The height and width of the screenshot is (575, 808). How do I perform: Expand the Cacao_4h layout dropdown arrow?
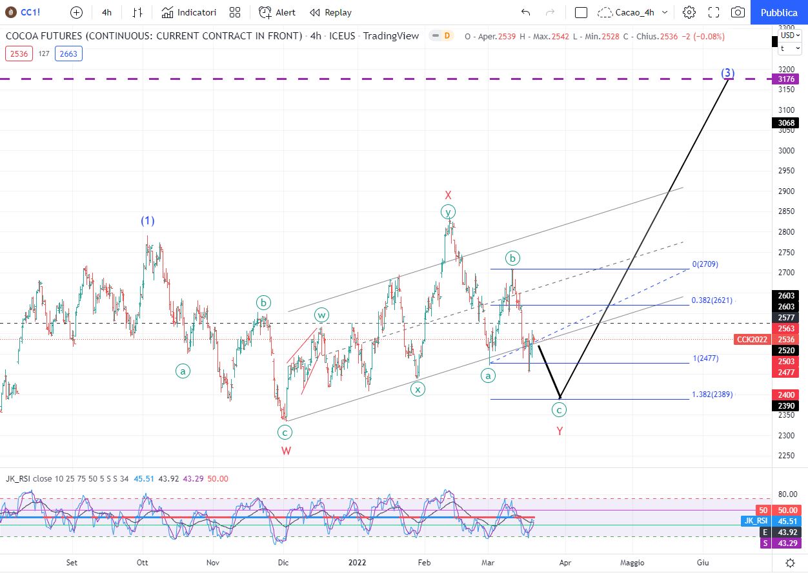[x=665, y=12]
